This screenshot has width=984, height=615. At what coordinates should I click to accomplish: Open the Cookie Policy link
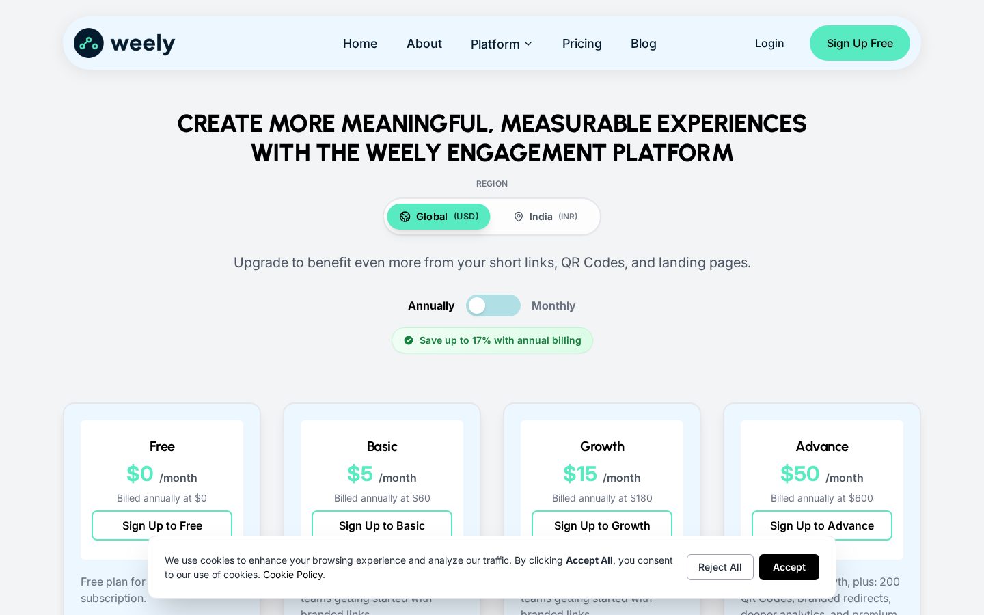[x=292, y=575]
